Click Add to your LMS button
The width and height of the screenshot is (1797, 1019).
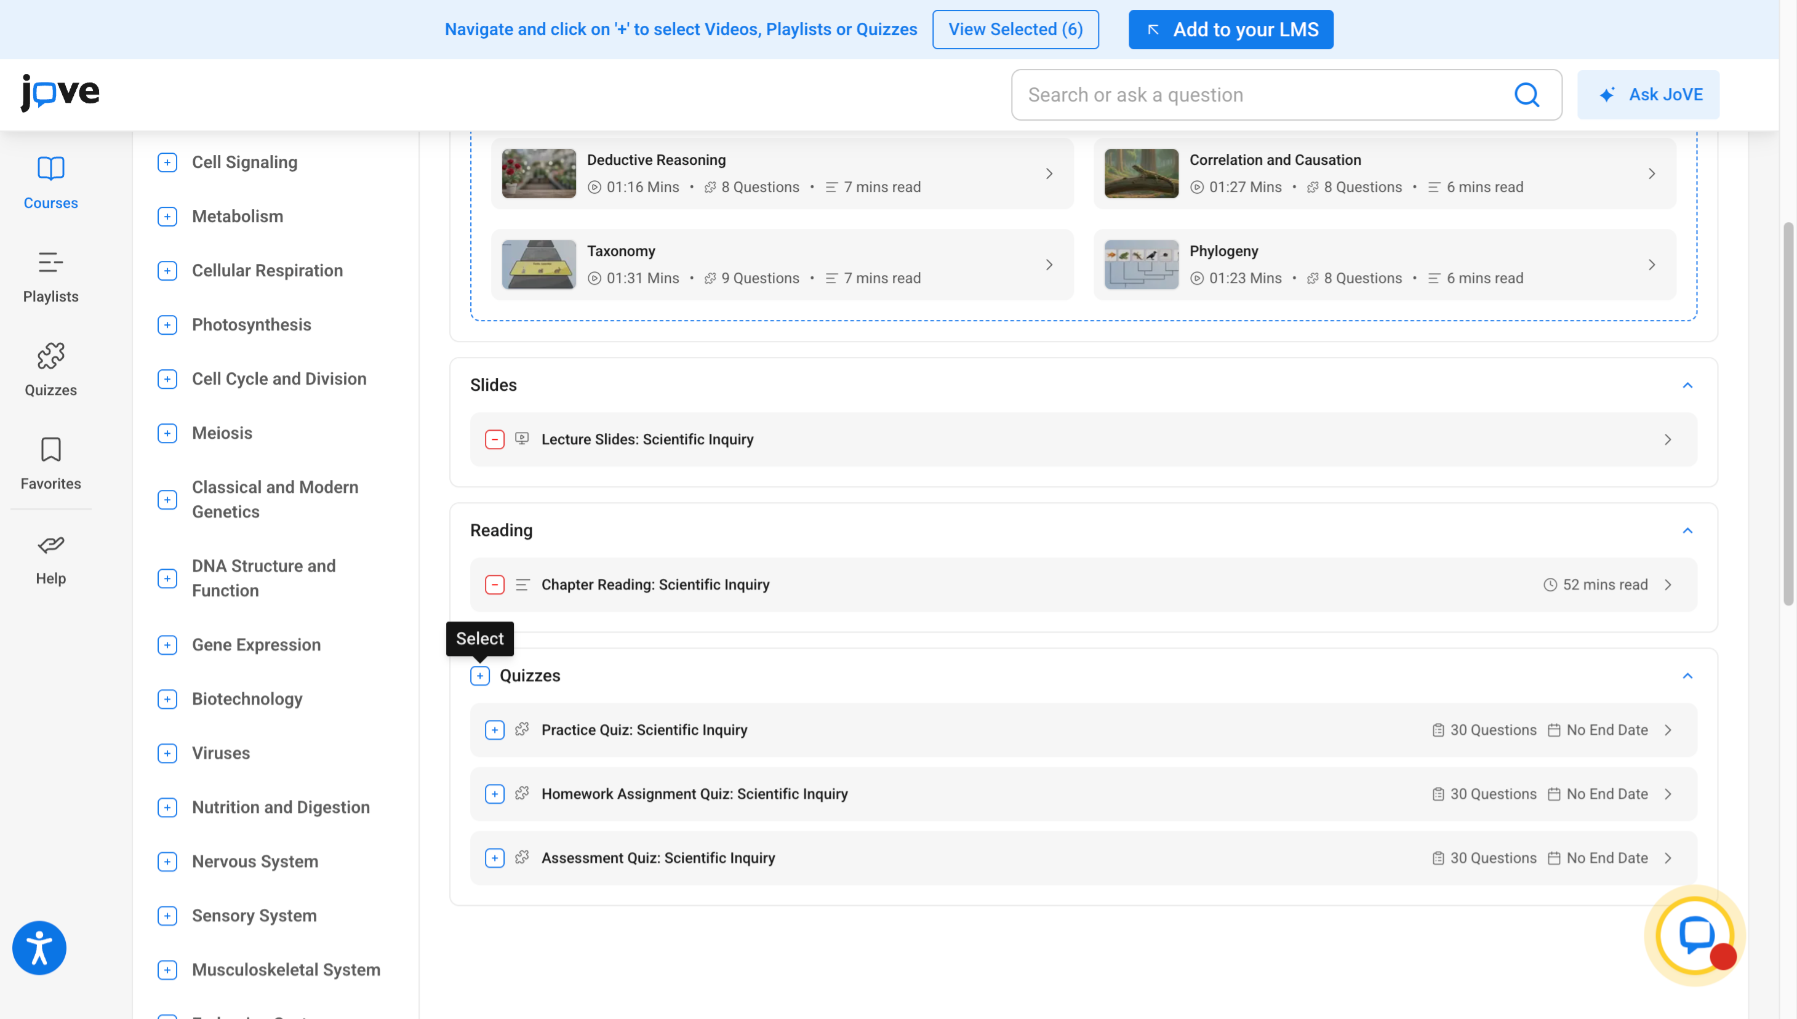(1231, 30)
